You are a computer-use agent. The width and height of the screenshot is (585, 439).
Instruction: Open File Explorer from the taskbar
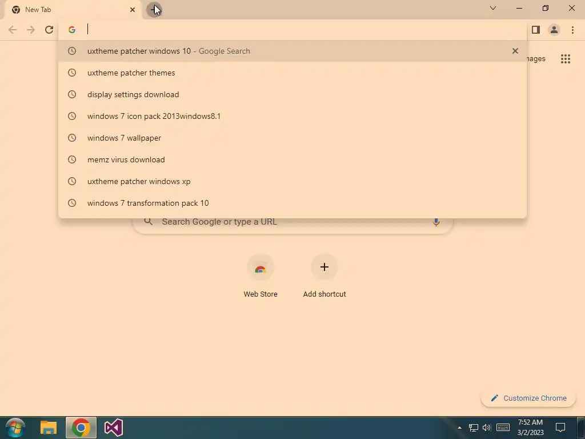pos(49,428)
